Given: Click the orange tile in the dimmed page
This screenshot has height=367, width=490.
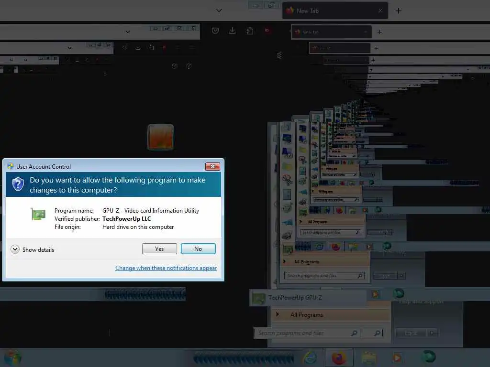Looking at the screenshot, I should [x=161, y=137].
